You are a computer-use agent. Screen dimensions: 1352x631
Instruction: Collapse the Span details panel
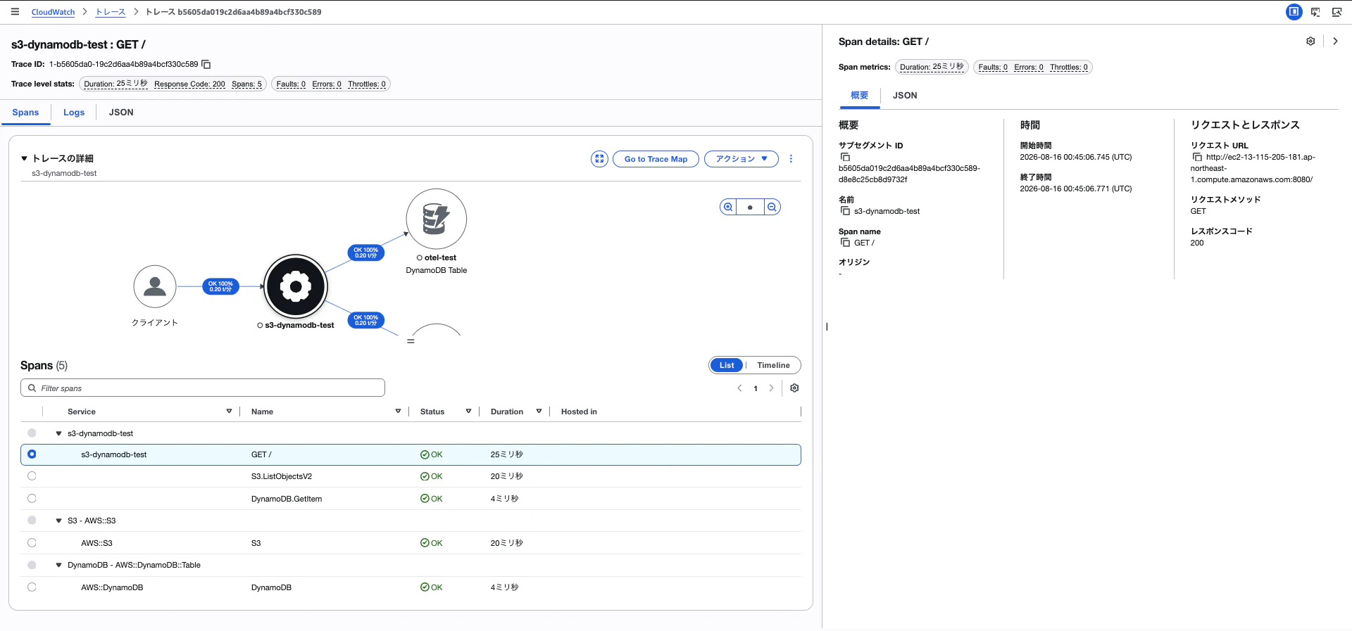(x=1335, y=42)
